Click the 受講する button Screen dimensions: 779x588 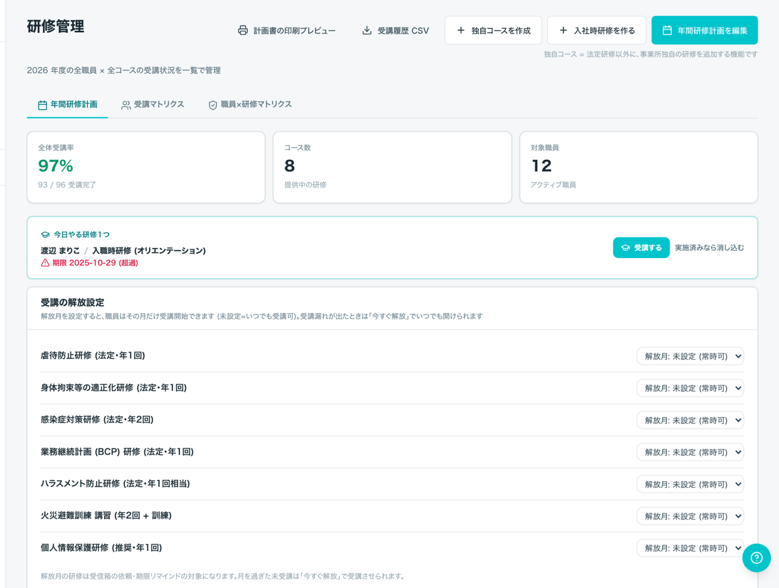coord(641,247)
